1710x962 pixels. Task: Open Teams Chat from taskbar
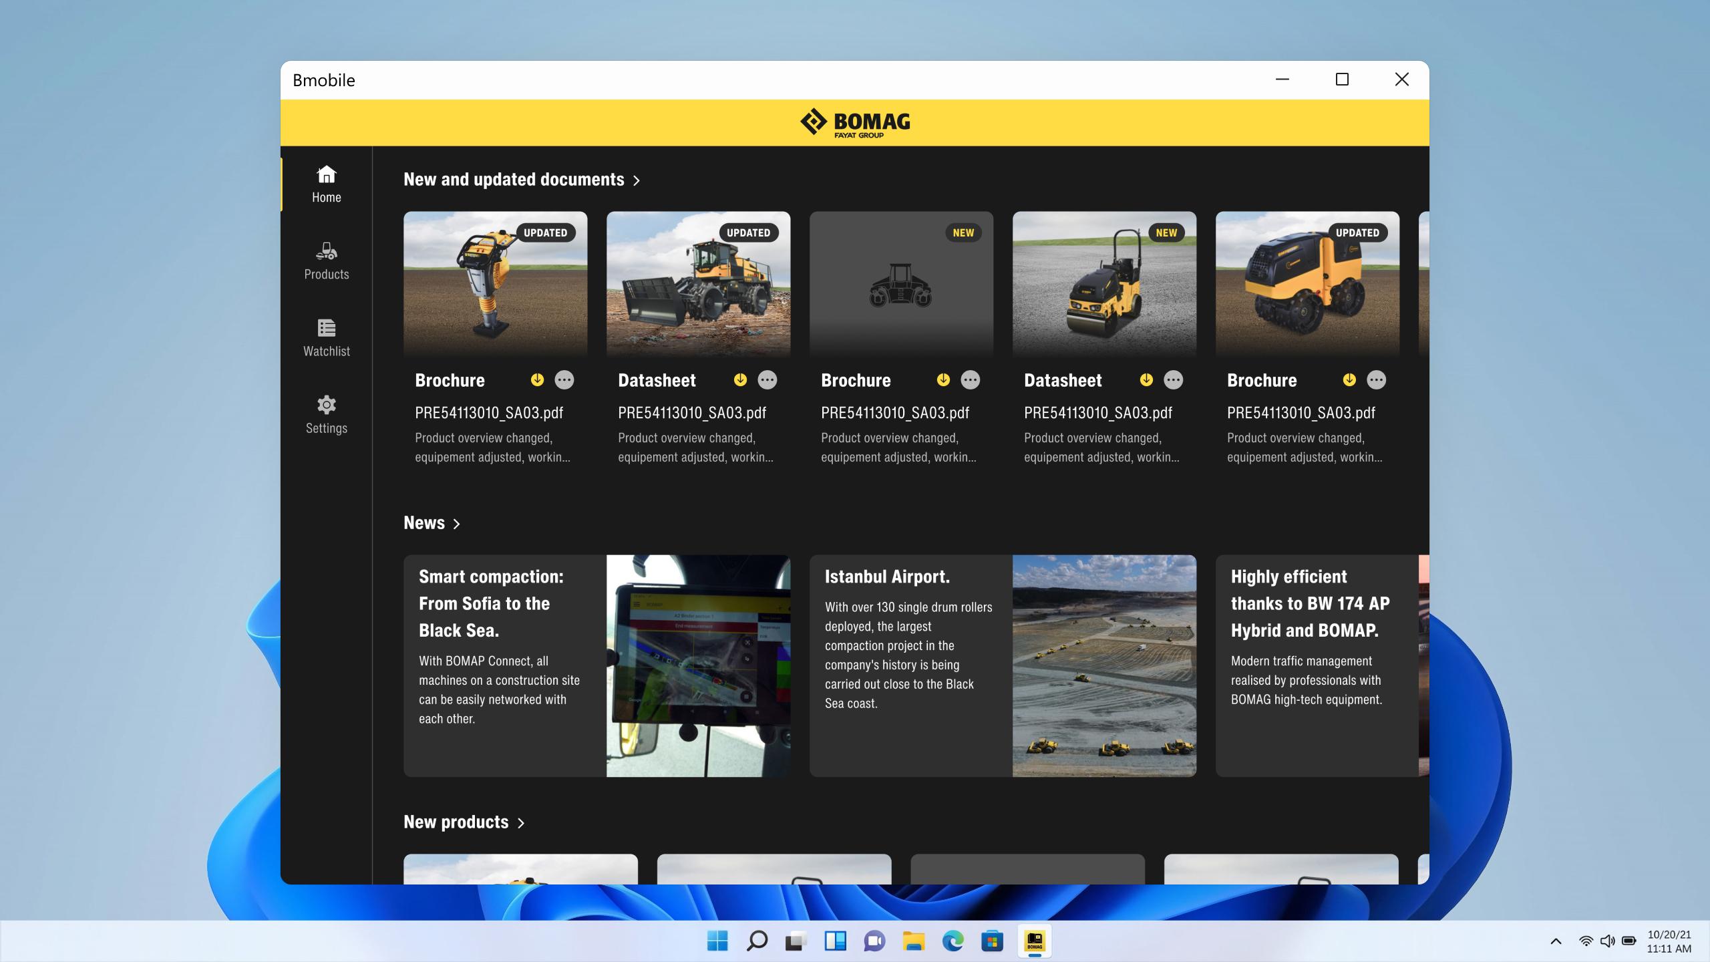(874, 941)
